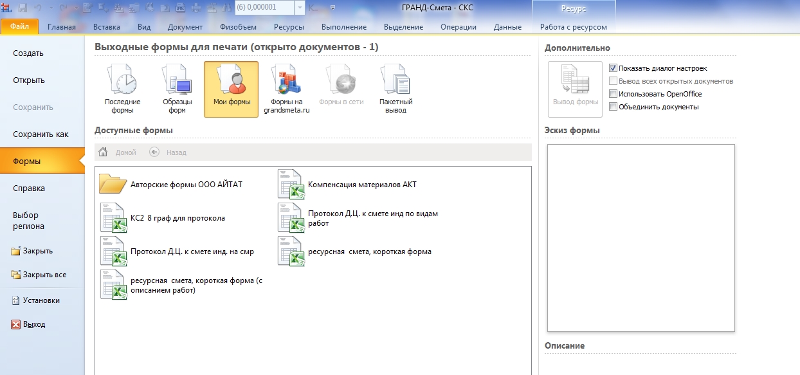Image resolution: width=800 pixels, height=375 pixels.
Task: Click Открыть in the file menu
Action: [42, 80]
